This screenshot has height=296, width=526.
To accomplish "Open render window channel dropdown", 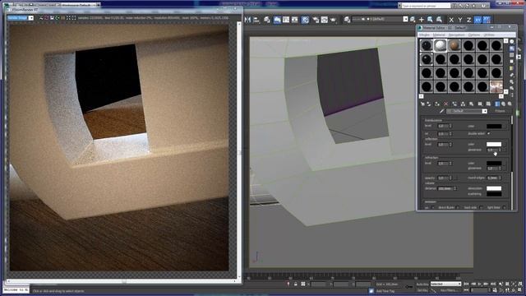I will coord(31,18).
